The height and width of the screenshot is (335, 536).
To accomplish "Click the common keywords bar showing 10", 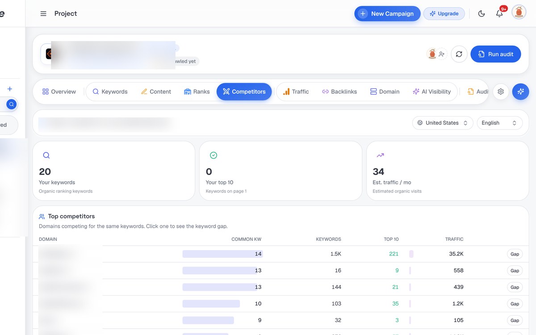I will coord(211,304).
